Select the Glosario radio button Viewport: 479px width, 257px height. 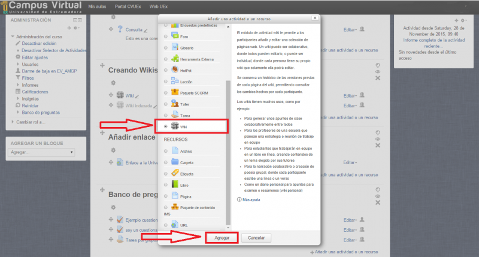(x=166, y=48)
